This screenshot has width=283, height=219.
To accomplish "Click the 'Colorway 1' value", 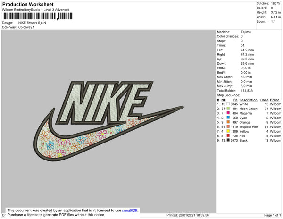I will (x=26, y=27).
